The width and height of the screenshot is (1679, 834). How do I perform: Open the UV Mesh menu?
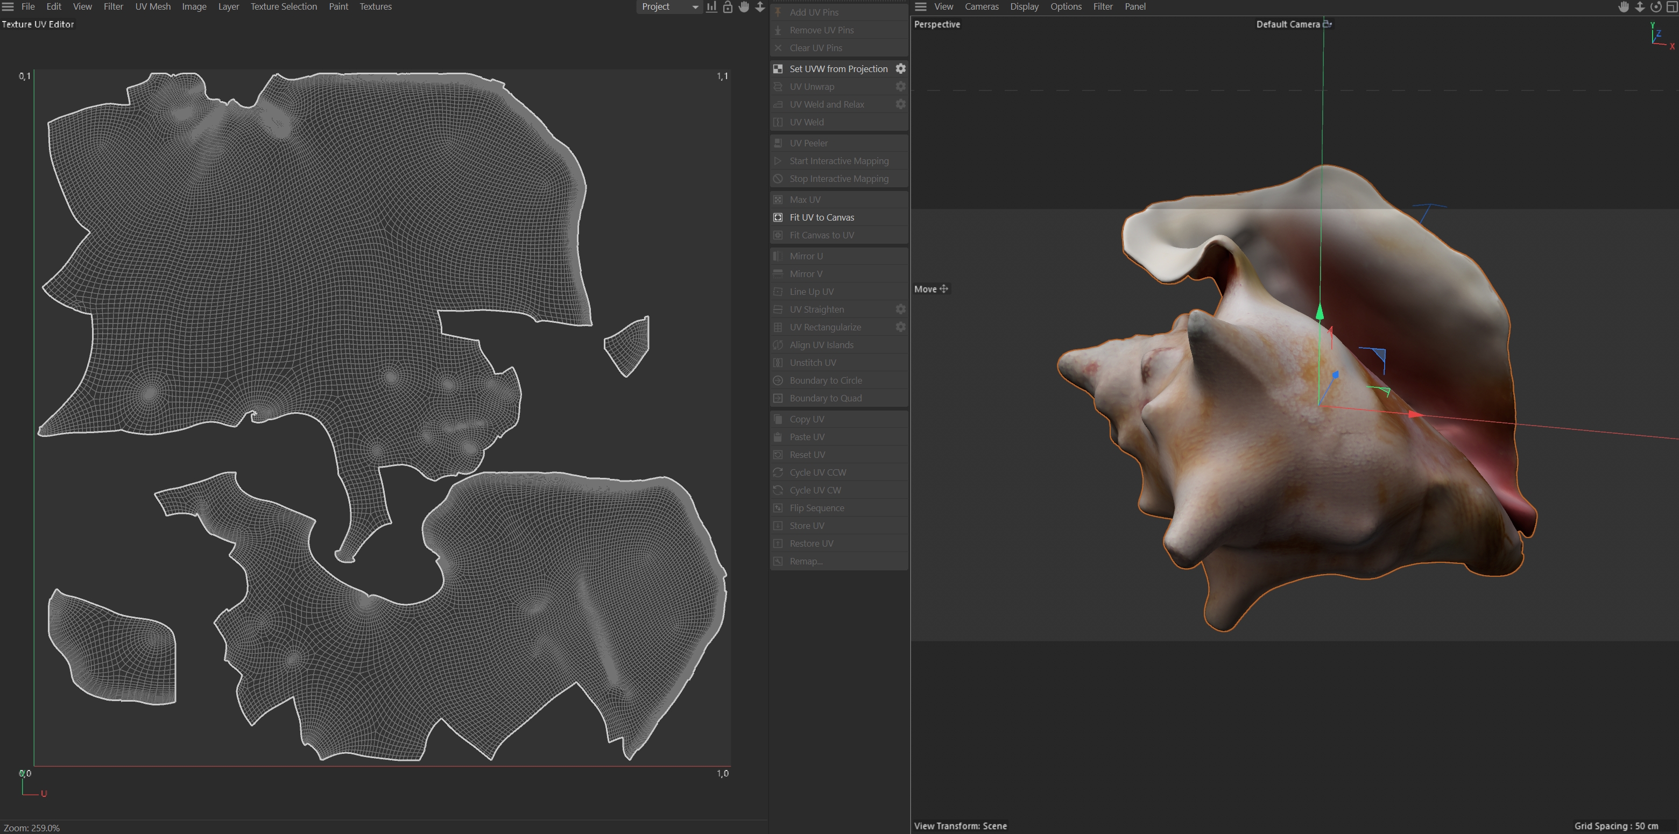152,6
